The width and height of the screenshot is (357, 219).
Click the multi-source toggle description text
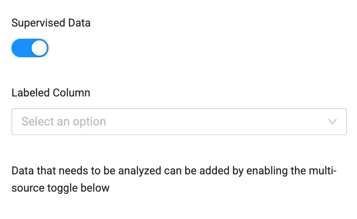[x=174, y=179]
